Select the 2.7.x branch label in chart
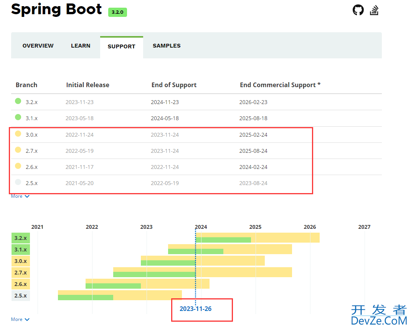This screenshot has width=411, height=329. pos(21,273)
